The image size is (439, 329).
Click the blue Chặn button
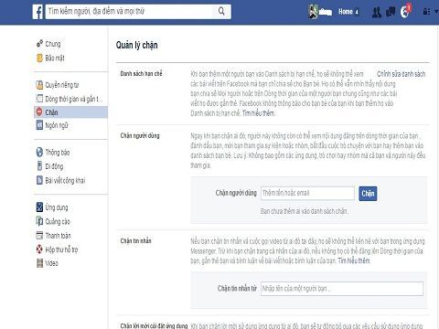point(368,194)
